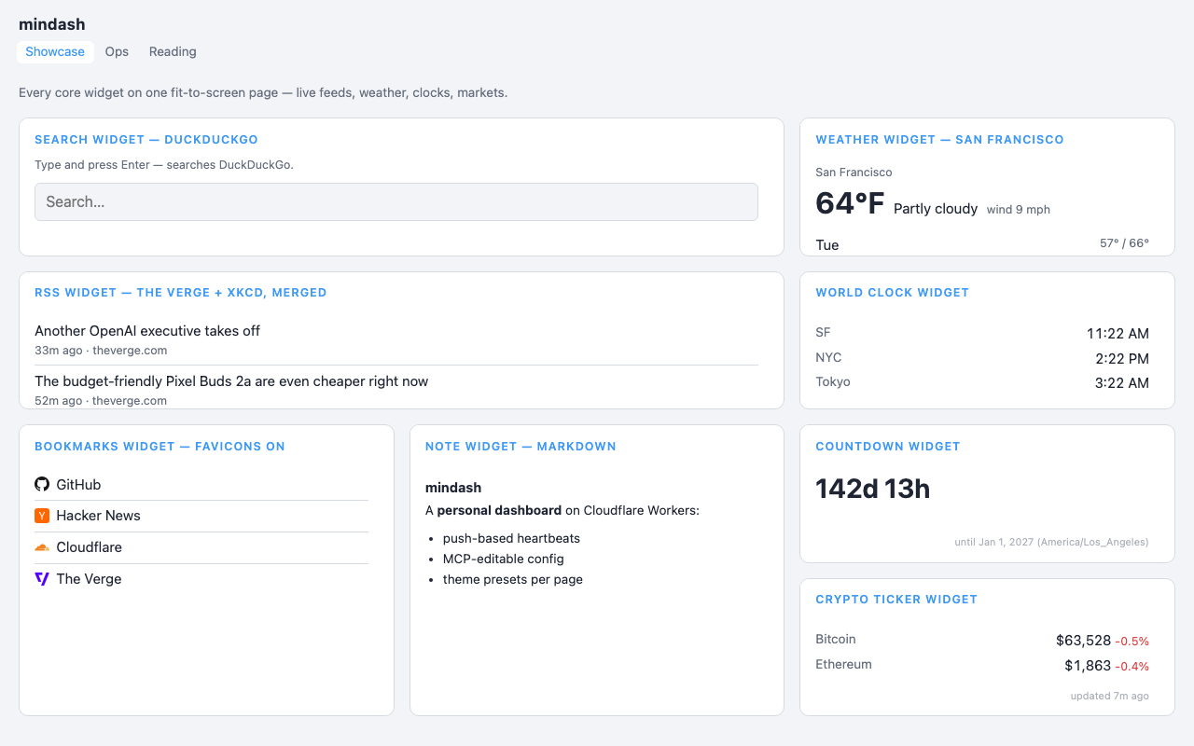Click the mindash page title

pyautogui.click(x=52, y=24)
